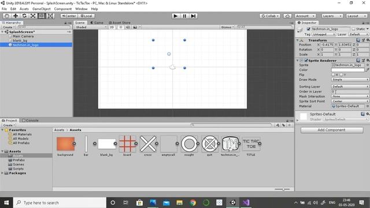Switch to the Asset Store tab
This screenshot has width=370, height=208.
pyautogui.click(x=120, y=23)
